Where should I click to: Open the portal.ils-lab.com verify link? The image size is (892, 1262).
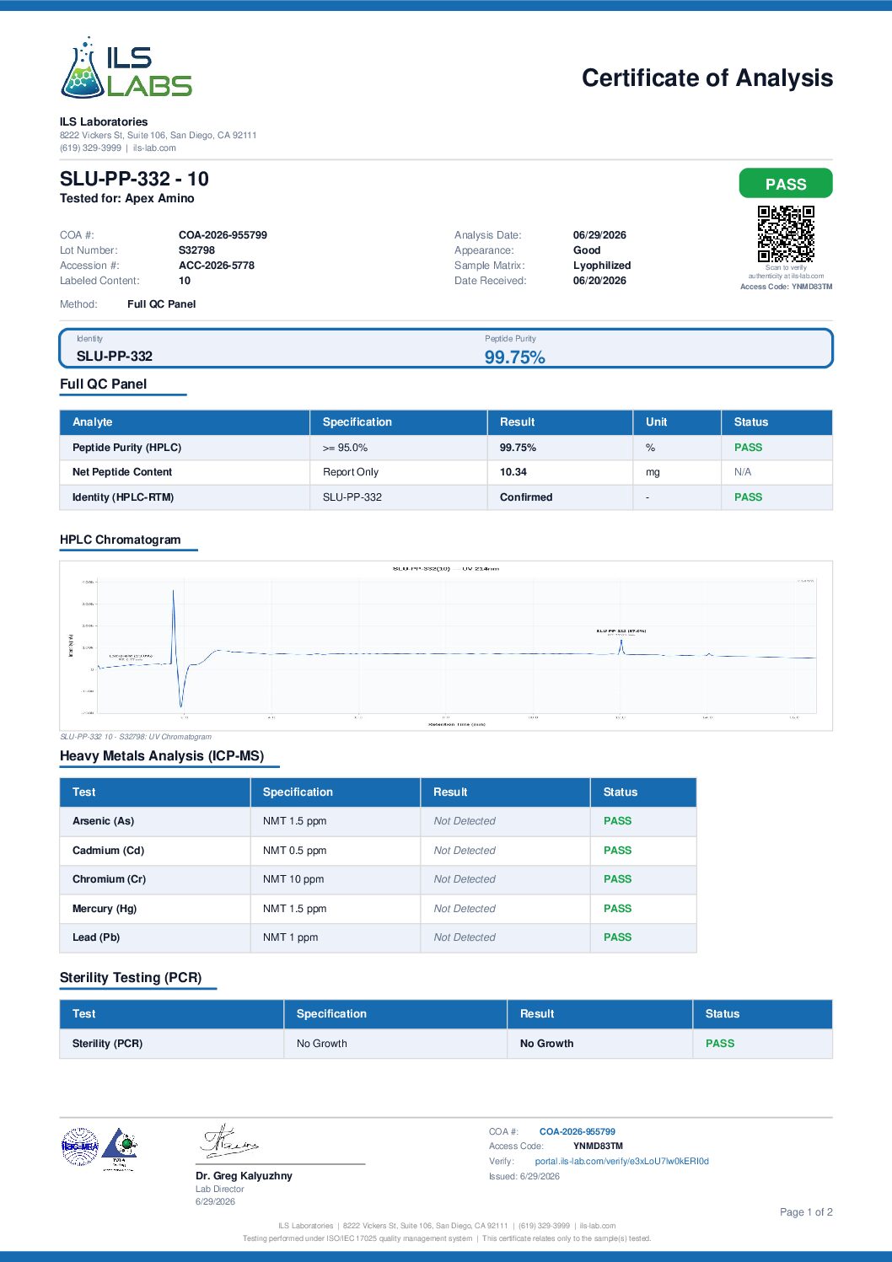[621, 1161]
